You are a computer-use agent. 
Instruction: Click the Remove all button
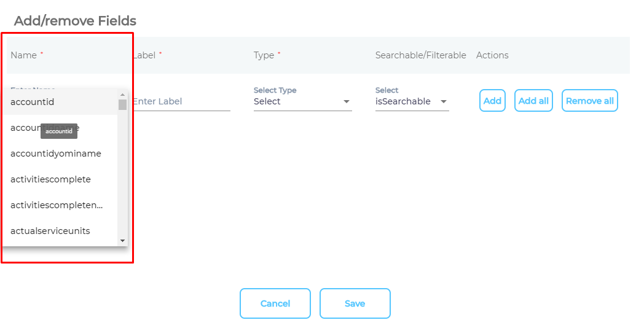click(x=589, y=101)
